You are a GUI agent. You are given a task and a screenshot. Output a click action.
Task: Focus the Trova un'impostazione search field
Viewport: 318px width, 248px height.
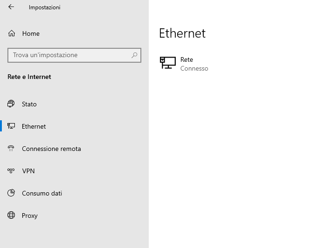coord(70,55)
